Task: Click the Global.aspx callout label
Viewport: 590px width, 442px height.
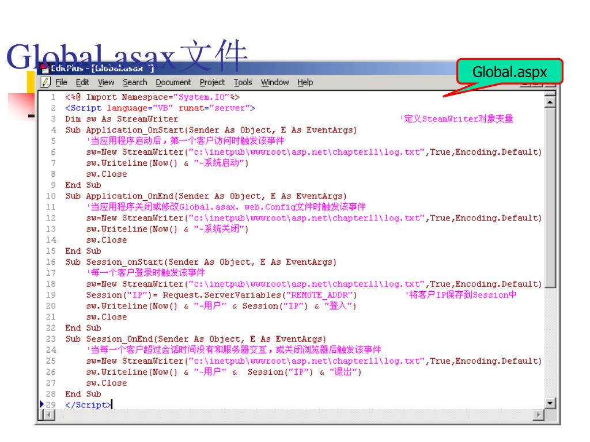Action: (509, 71)
